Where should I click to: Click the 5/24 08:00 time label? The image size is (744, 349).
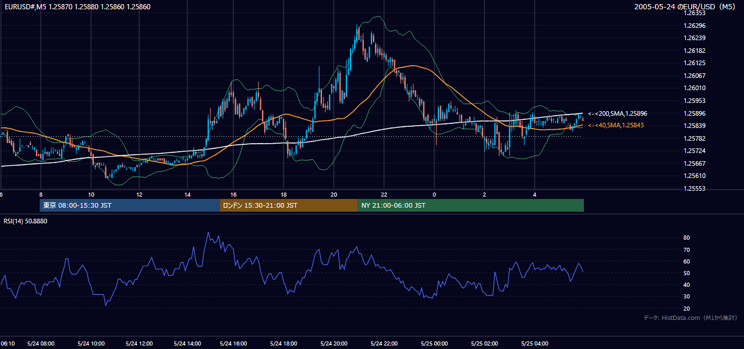(x=41, y=344)
